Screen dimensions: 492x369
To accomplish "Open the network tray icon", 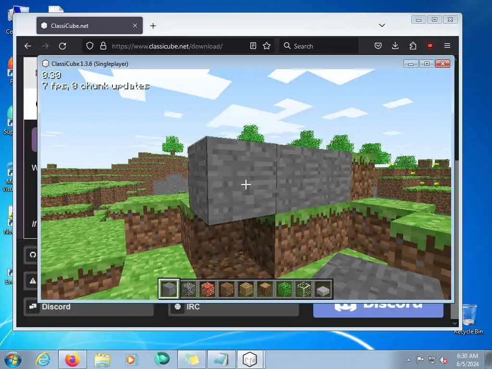I will coord(432,360).
